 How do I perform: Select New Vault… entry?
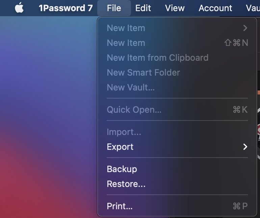pos(177,87)
